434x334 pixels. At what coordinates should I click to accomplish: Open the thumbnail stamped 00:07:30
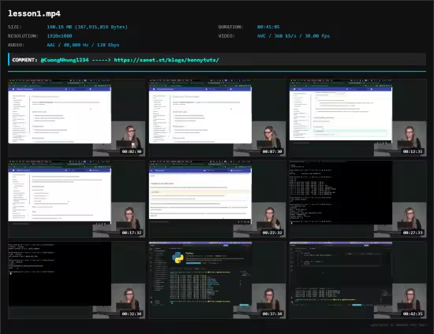[217, 118]
